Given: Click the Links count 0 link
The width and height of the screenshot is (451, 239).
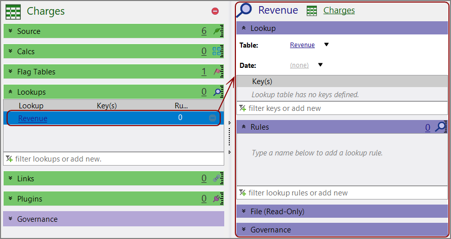Looking at the screenshot, I should pyautogui.click(x=204, y=179).
